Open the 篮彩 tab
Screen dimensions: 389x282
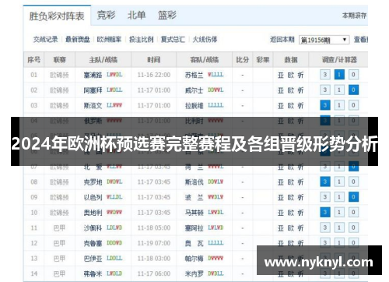tap(167, 15)
